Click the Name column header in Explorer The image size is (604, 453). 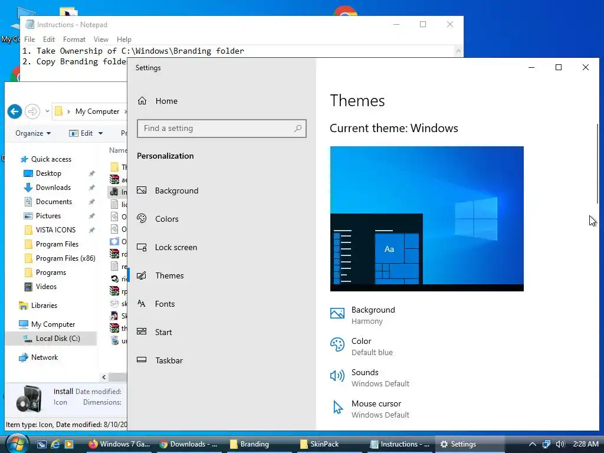point(118,150)
